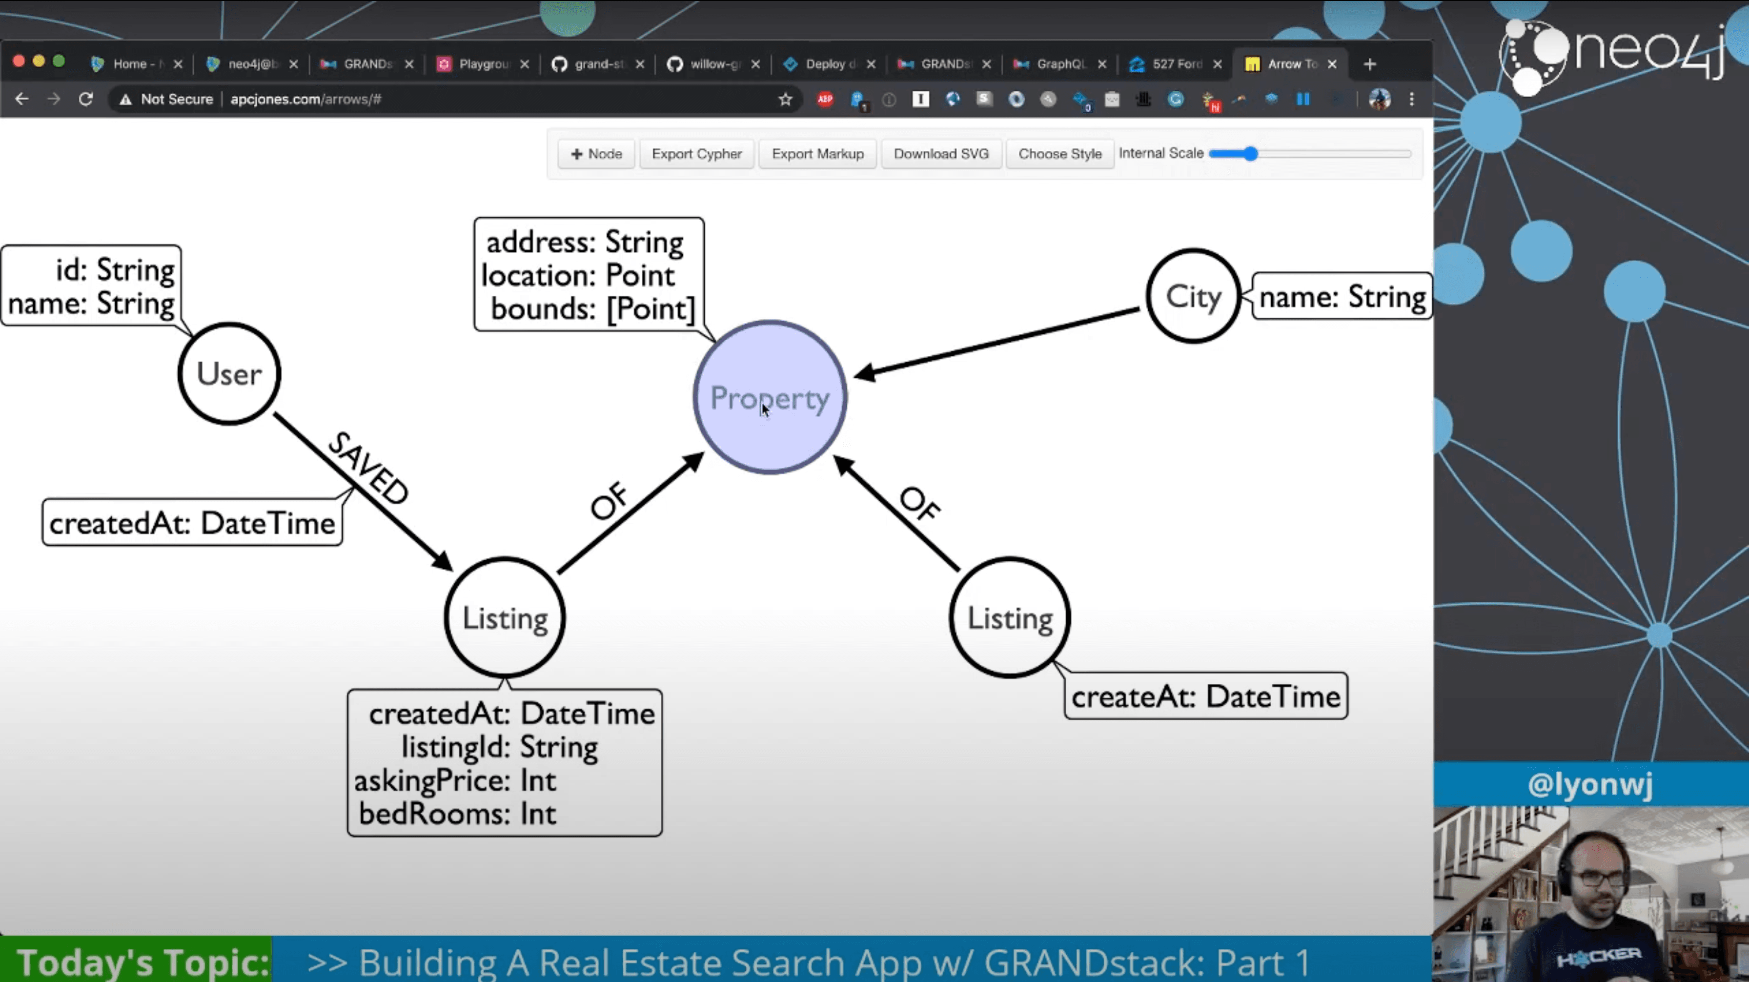Image resolution: width=1749 pixels, height=982 pixels.
Task: Reload the Arrows page
Action: click(85, 99)
